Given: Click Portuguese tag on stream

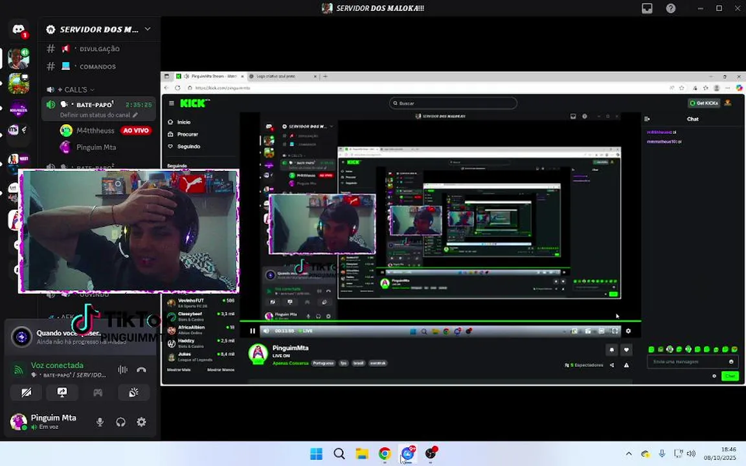Looking at the screenshot, I should coord(323,363).
